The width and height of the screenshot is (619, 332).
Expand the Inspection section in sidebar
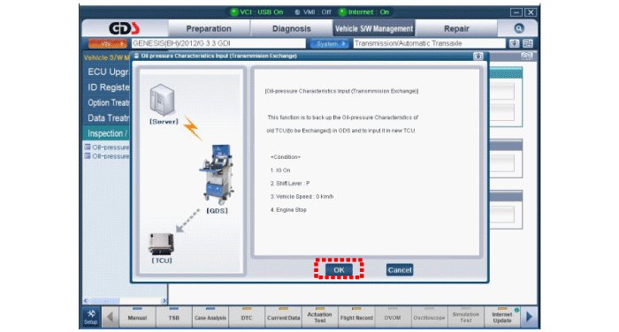coord(107,133)
